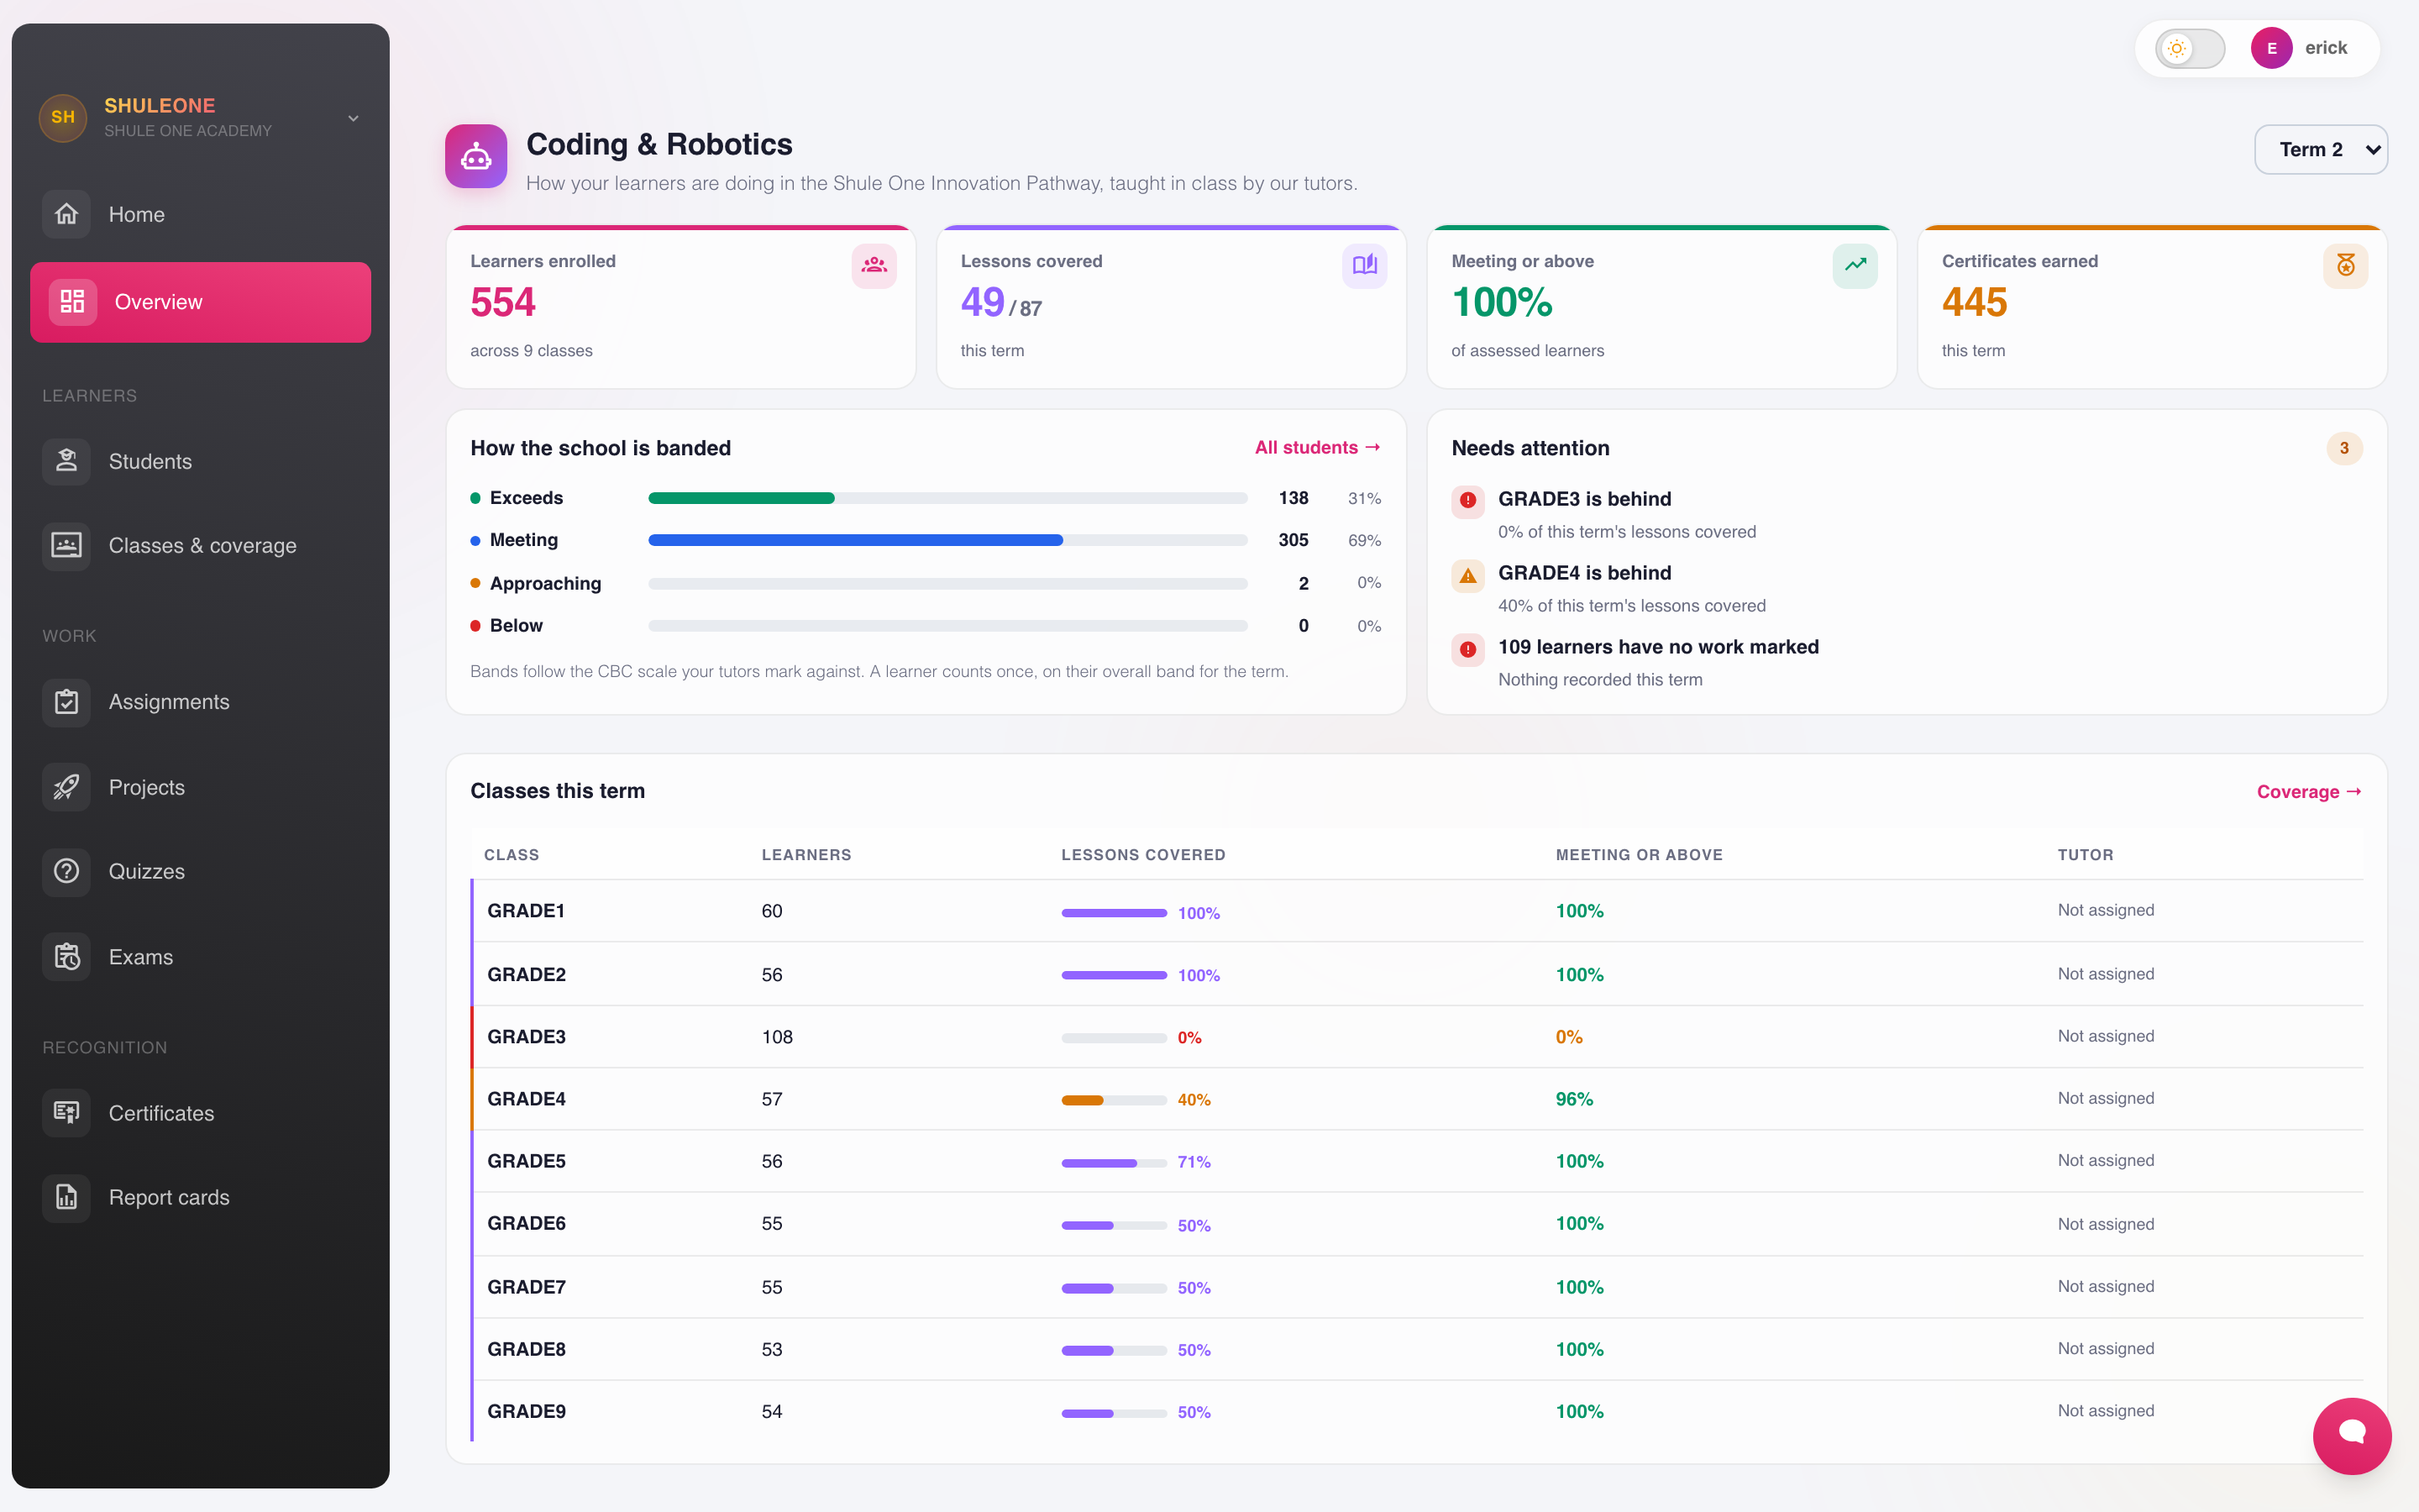2419x1512 pixels.
Task: Click the Overview grid icon
Action: click(72, 302)
